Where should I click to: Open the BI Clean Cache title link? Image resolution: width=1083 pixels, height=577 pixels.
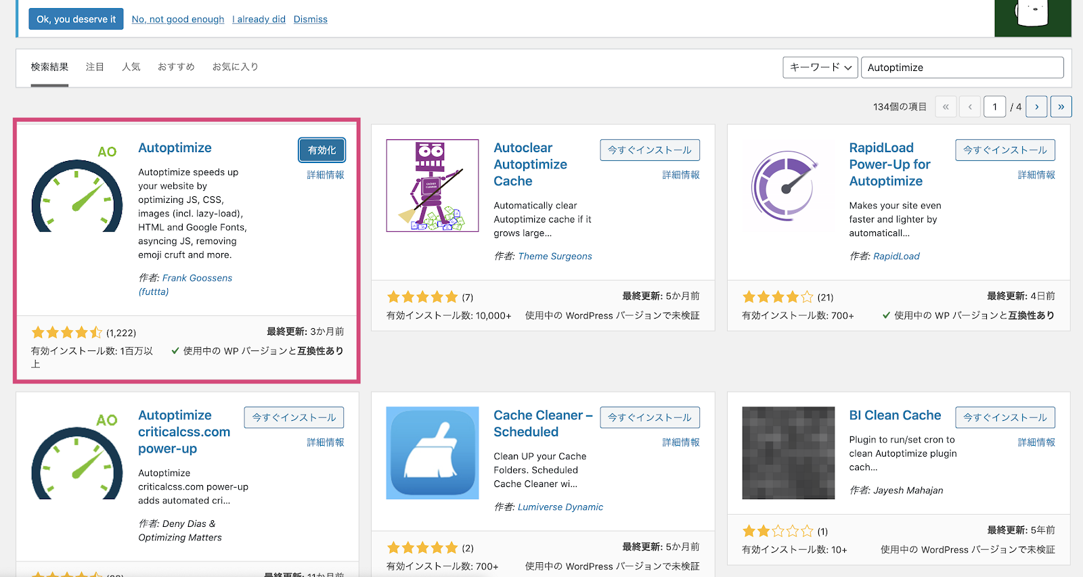click(895, 415)
